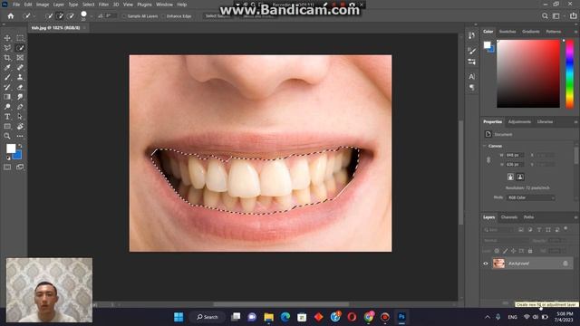
Task: Open the layer blend mode dropdown
Action: 506,241
